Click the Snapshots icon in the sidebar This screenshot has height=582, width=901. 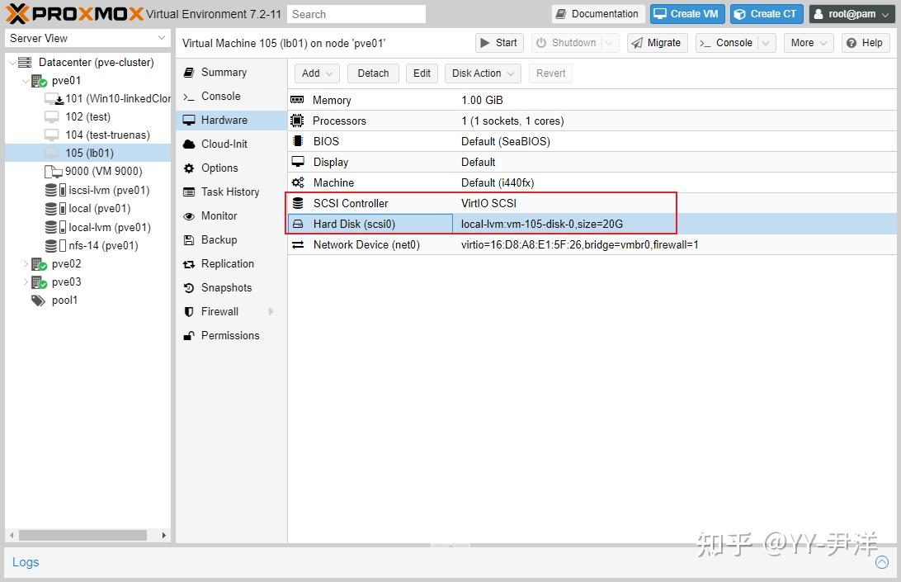pyautogui.click(x=191, y=287)
